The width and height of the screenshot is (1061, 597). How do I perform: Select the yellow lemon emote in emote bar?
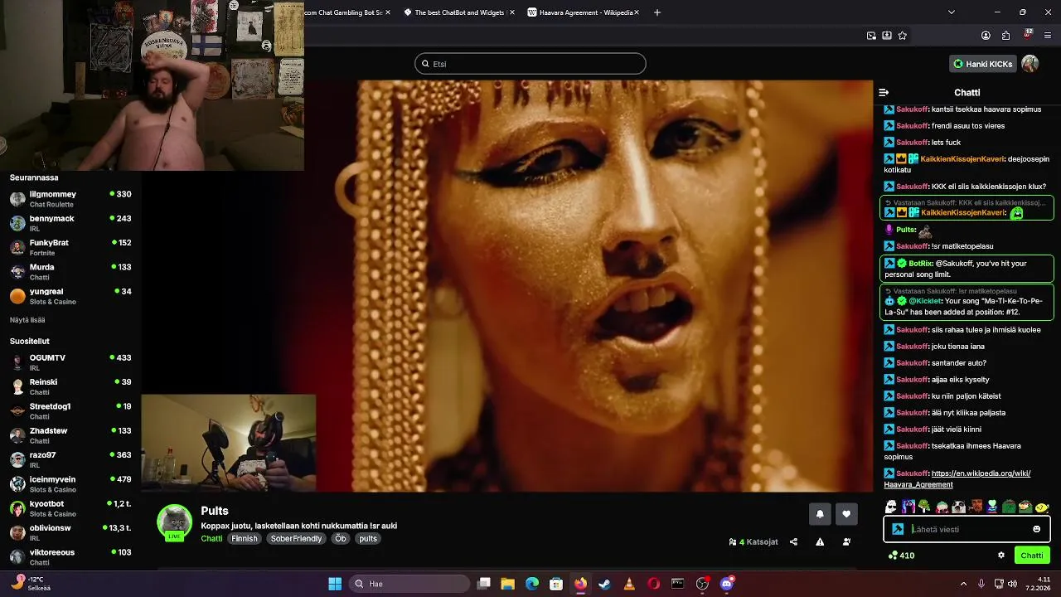coord(1042,507)
